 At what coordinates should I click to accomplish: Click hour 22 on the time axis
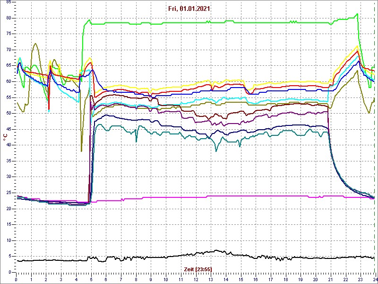click(x=346, y=279)
